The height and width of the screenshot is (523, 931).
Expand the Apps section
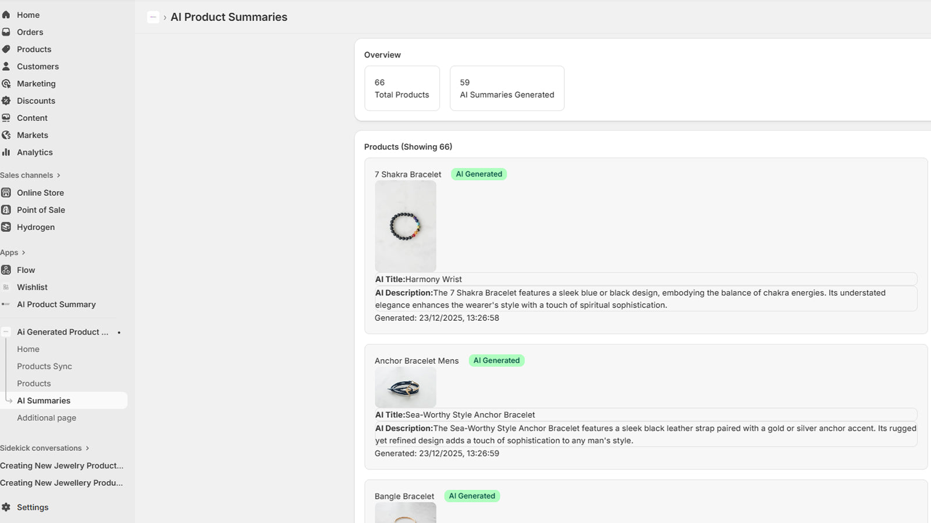(13, 252)
